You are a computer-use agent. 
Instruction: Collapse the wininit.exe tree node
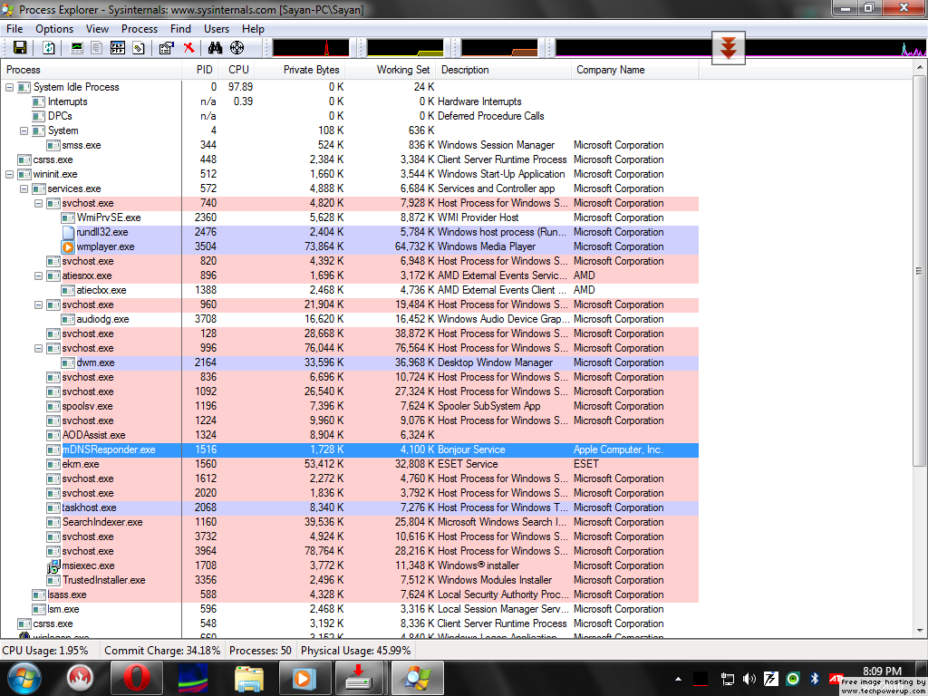9,174
